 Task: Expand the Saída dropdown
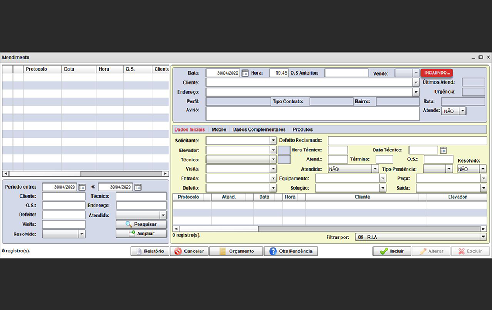click(x=483, y=188)
